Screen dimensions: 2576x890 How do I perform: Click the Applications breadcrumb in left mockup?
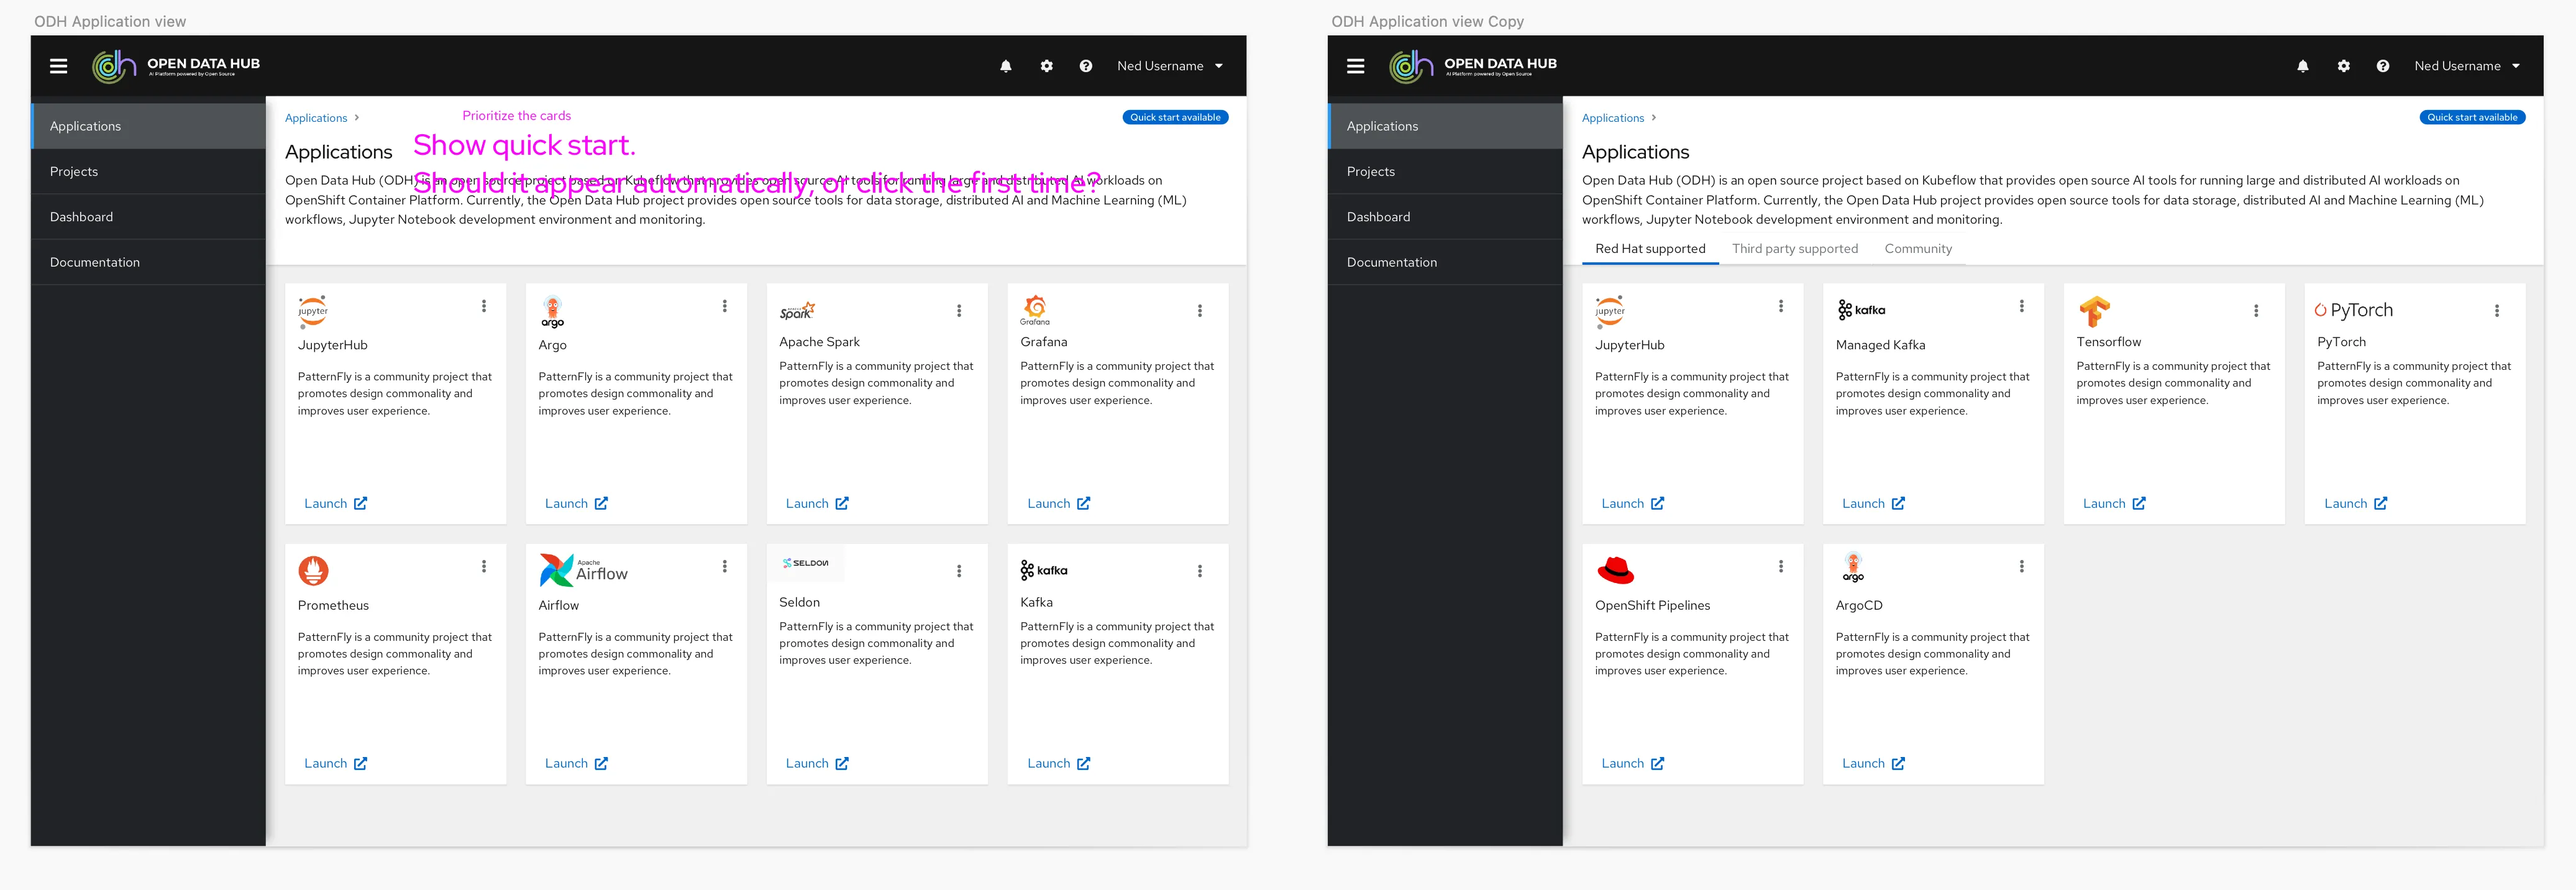point(316,118)
